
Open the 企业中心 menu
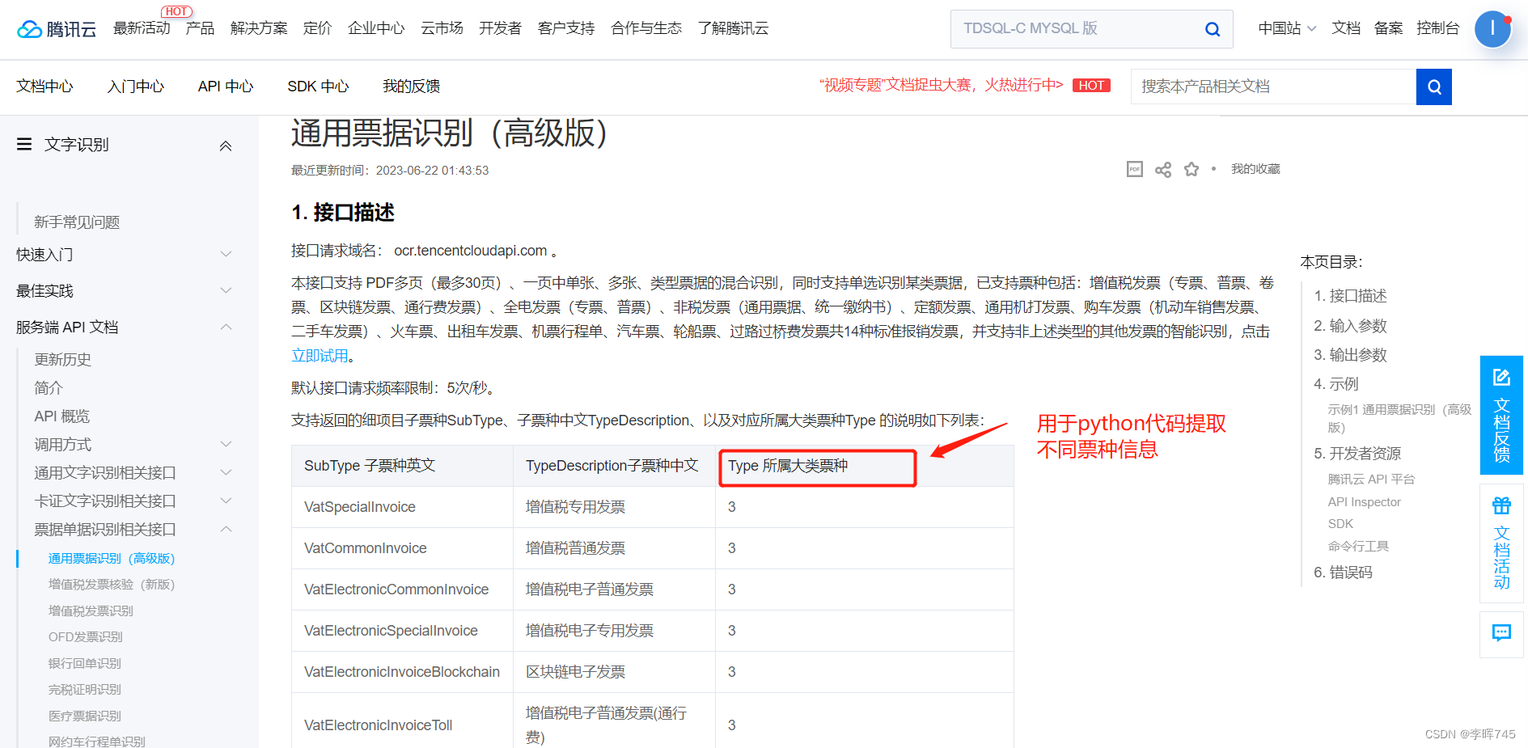click(x=376, y=28)
